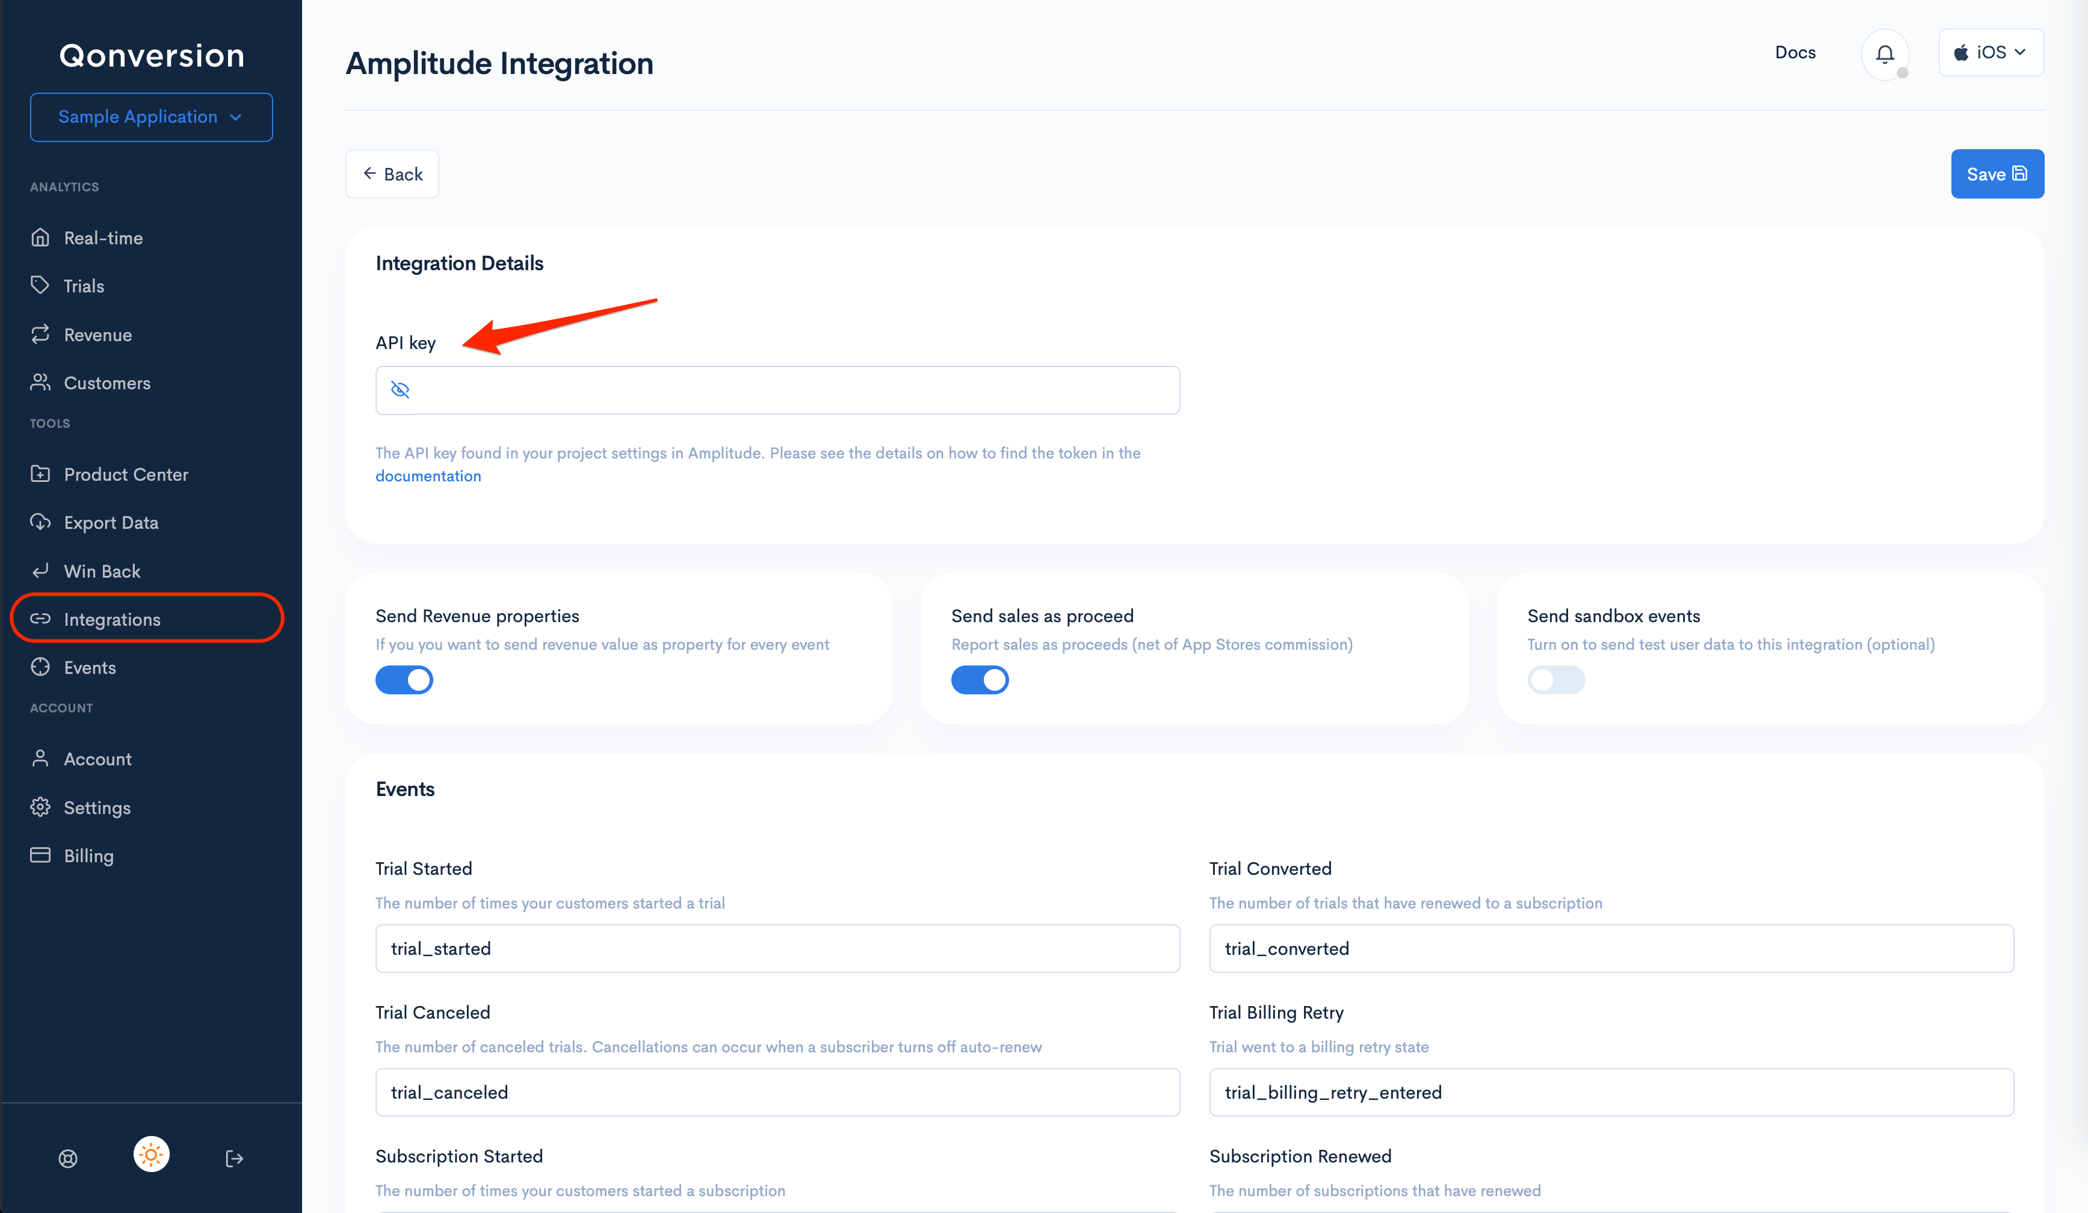Click the Integration Details heading

tap(459, 264)
